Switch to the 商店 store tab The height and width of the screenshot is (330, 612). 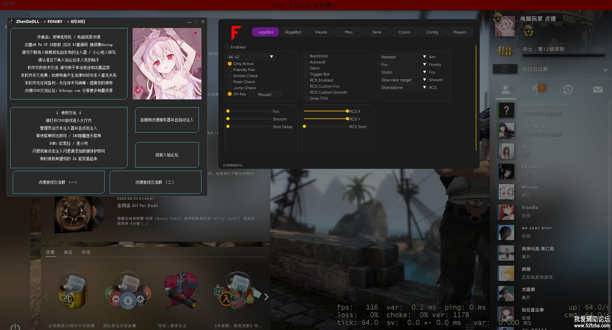click(x=68, y=252)
